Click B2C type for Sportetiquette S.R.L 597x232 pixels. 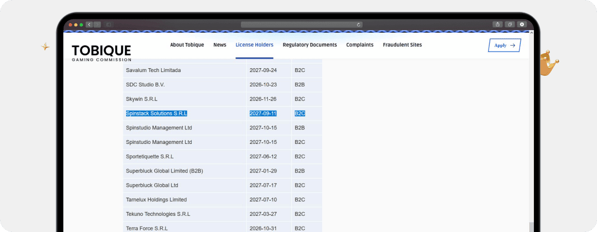click(x=300, y=156)
